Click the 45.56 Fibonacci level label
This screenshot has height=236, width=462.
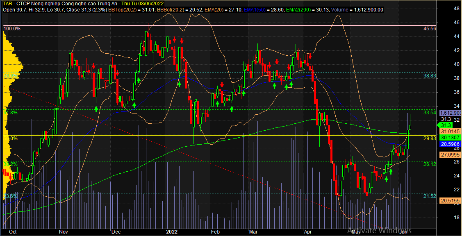click(x=429, y=29)
